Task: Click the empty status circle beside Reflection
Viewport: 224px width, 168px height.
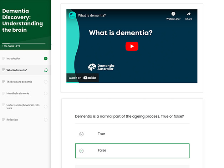Action: coord(45,120)
